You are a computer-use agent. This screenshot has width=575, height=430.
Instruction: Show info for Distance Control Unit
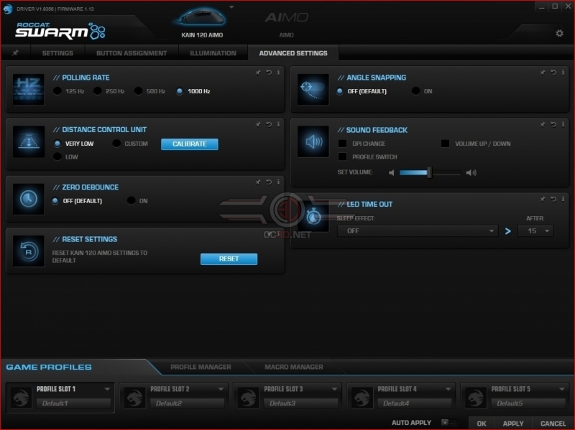[278, 124]
